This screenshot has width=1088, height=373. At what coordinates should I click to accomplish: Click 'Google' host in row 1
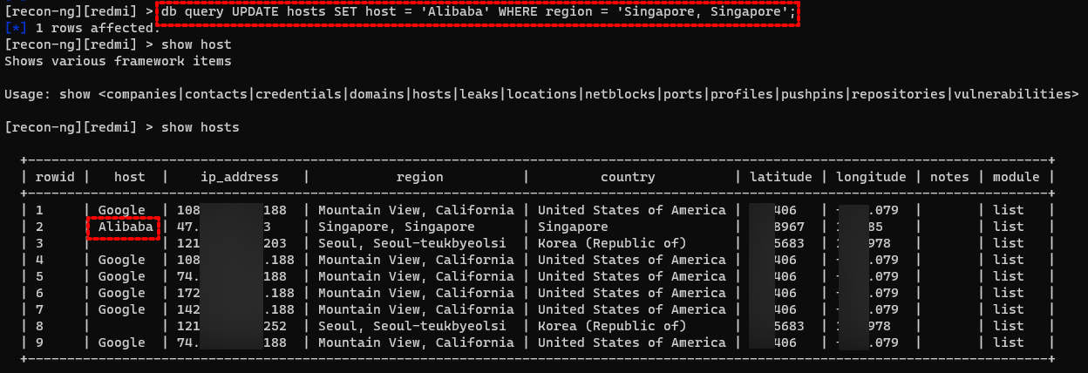click(x=122, y=210)
